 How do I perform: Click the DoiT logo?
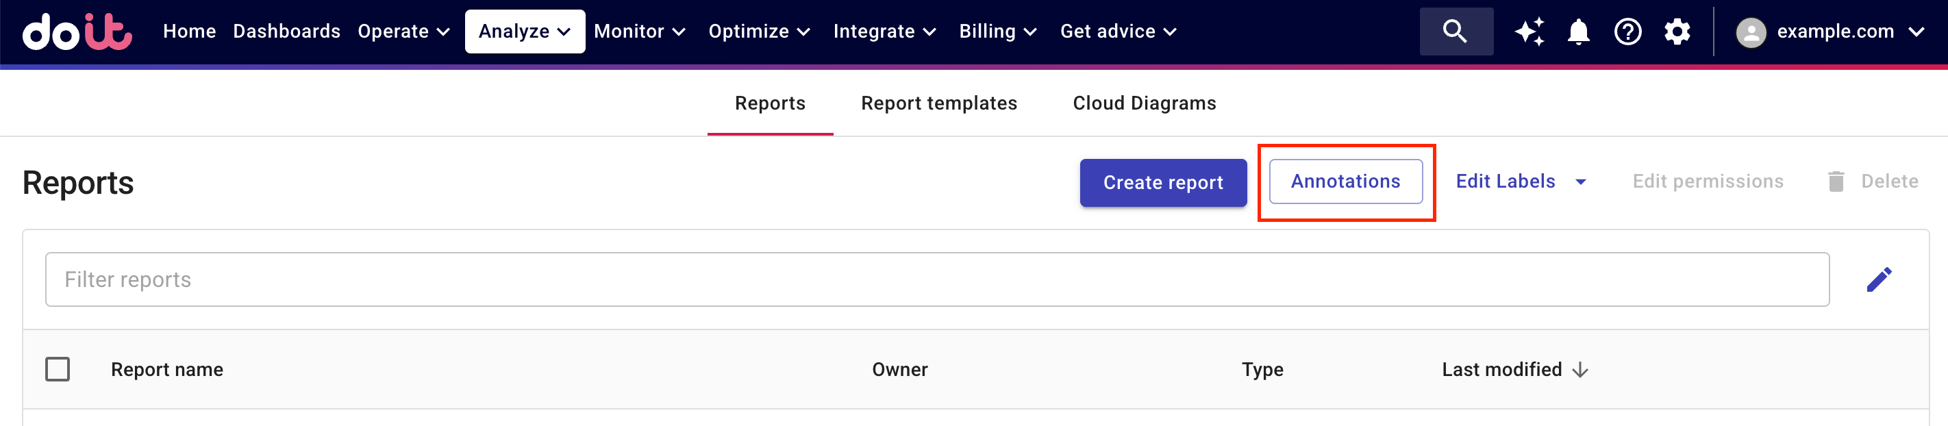[x=77, y=32]
